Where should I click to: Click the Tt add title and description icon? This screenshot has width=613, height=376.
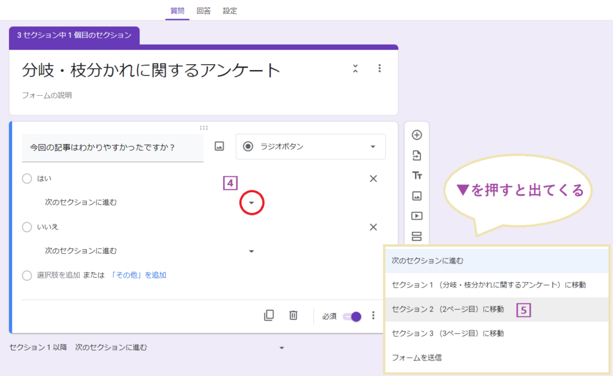(417, 176)
